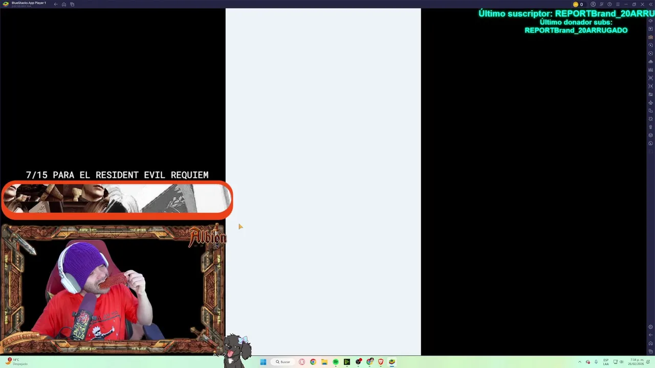Open Google Chrome from the taskbar

click(313, 362)
